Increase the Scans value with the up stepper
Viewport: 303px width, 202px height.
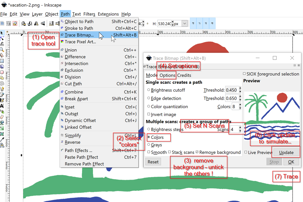click(x=240, y=128)
